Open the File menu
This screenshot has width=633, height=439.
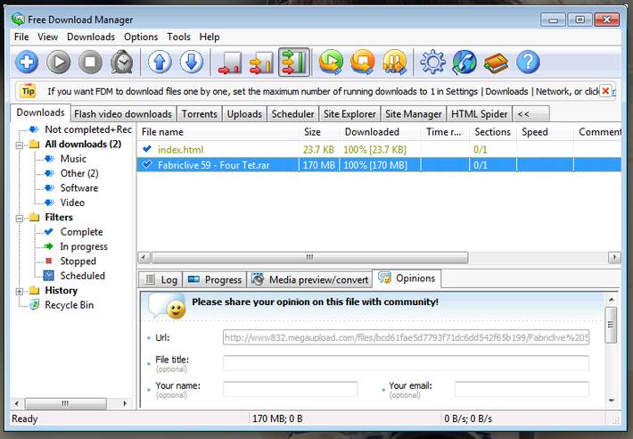(21, 37)
